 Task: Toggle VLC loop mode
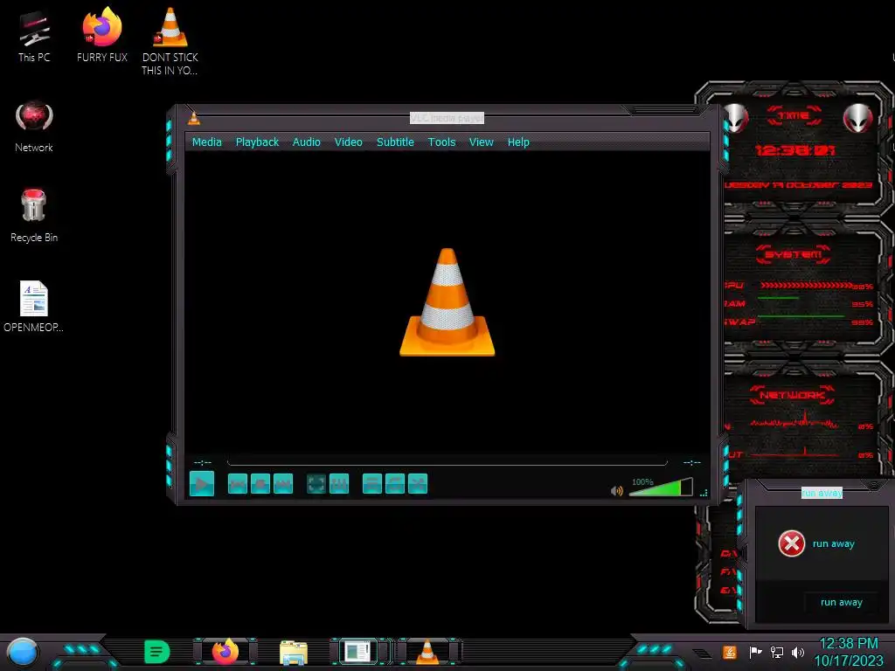395,484
